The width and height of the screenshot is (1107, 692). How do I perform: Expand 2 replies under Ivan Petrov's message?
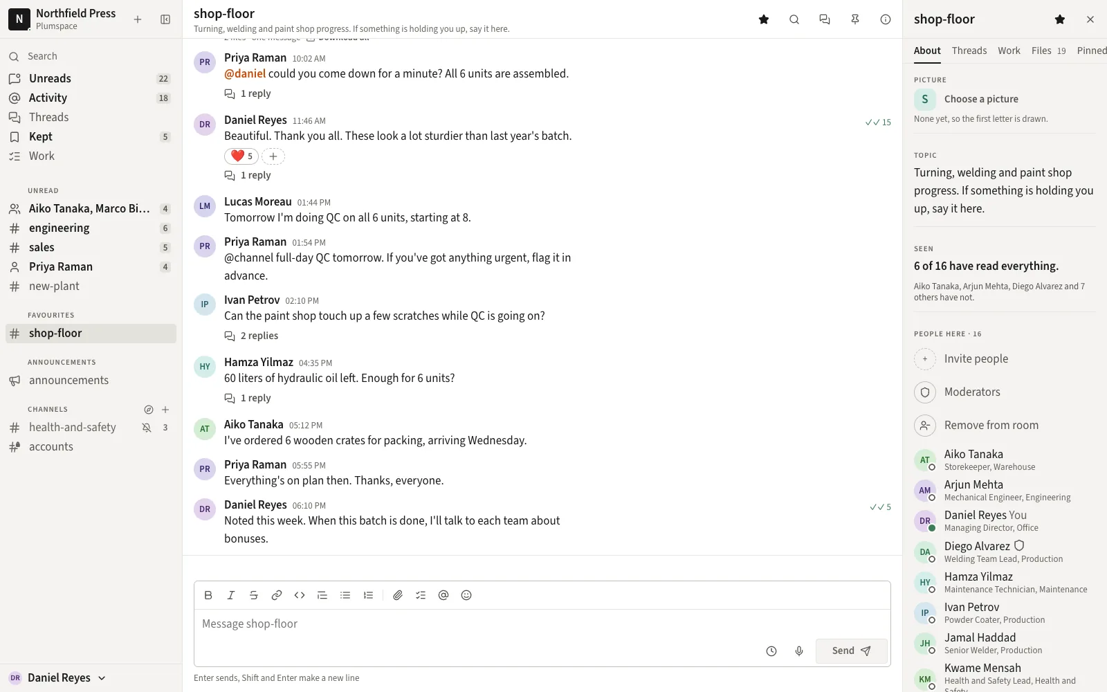pos(251,336)
